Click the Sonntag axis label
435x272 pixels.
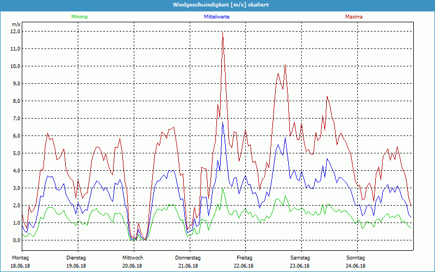(x=356, y=258)
